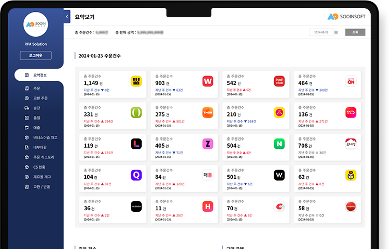The height and width of the screenshot is (249, 389).
Task: Click the 2024-01-23 date input field
Action: click(x=321, y=32)
